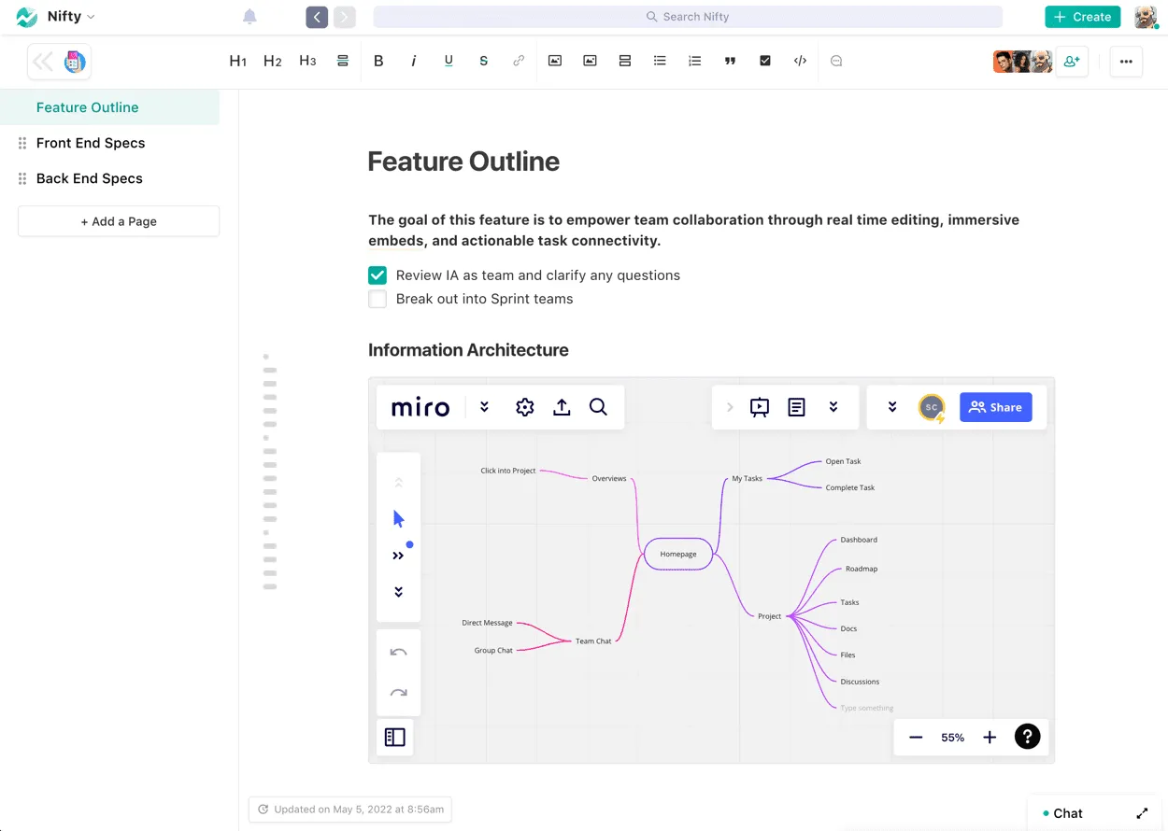Click the undo arrow in Miro's toolbar
The height and width of the screenshot is (831, 1168).
[398, 652]
